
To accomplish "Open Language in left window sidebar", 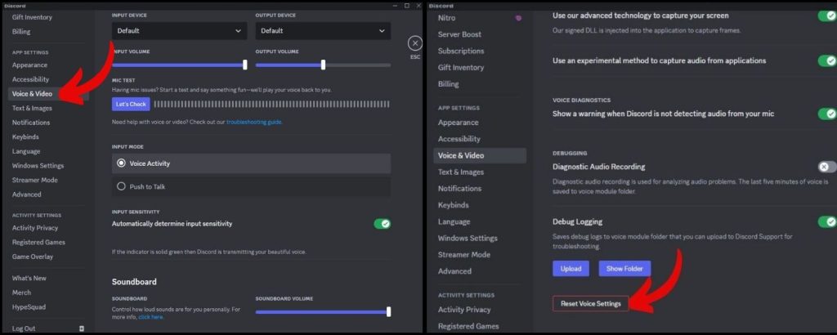I will (26, 151).
